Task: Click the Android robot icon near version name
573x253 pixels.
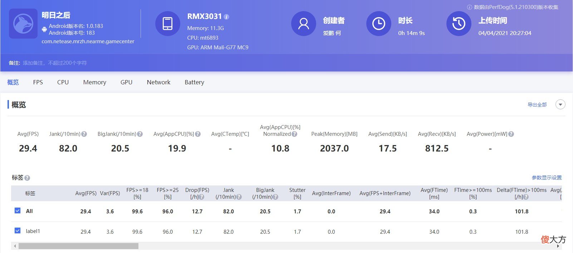Action: point(44,29)
